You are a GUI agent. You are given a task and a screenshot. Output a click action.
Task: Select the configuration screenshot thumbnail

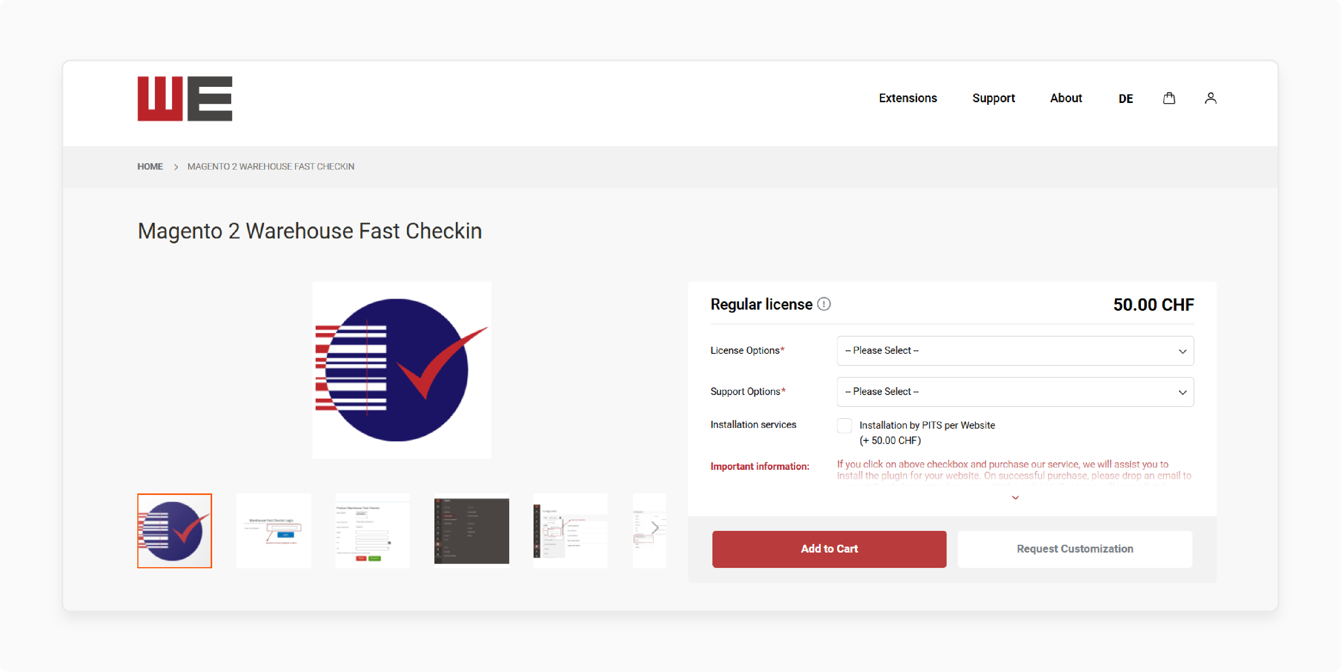[571, 531]
